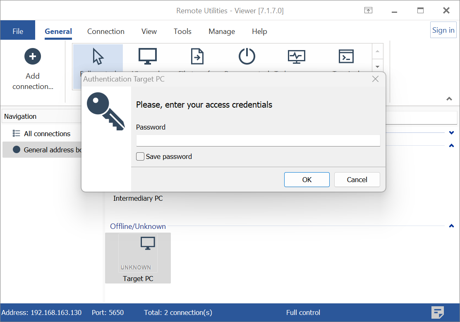Click the notes icon in status bar
The width and height of the screenshot is (460, 322).
click(438, 312)
